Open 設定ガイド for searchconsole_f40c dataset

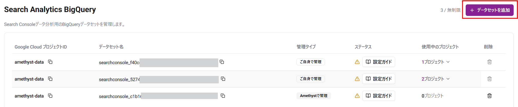click(x=378, y=62)
